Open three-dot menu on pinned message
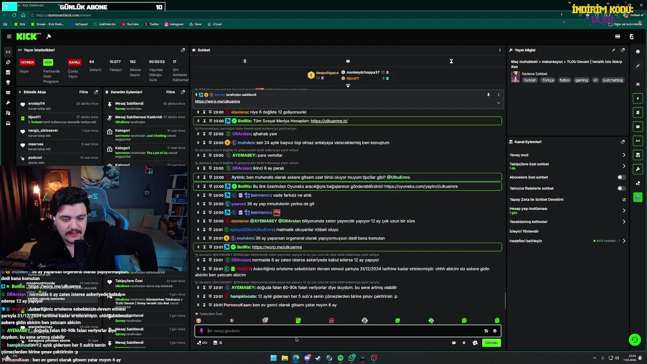The image size is (647, 364). [498, 95]
